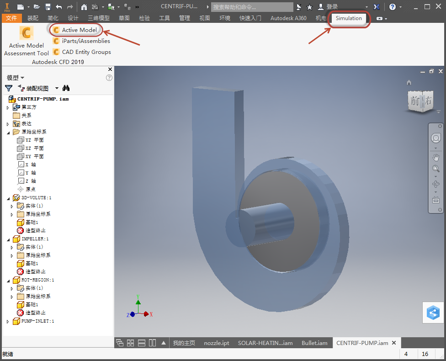The width and height of the screenshot is (446, 361).
Task: Open CAD Entity Groups
Action: [82, 52]
